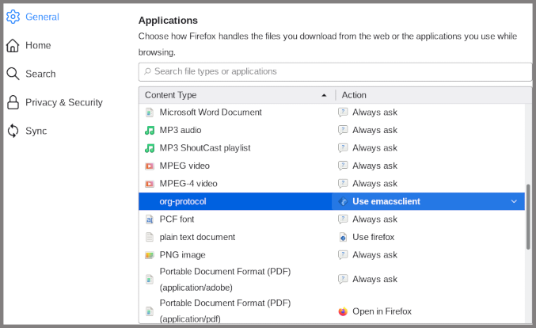Image resolution: width=536 pixels, height=328 pixels.
Task: Click the Home house icon
Action: pos(13,45)
